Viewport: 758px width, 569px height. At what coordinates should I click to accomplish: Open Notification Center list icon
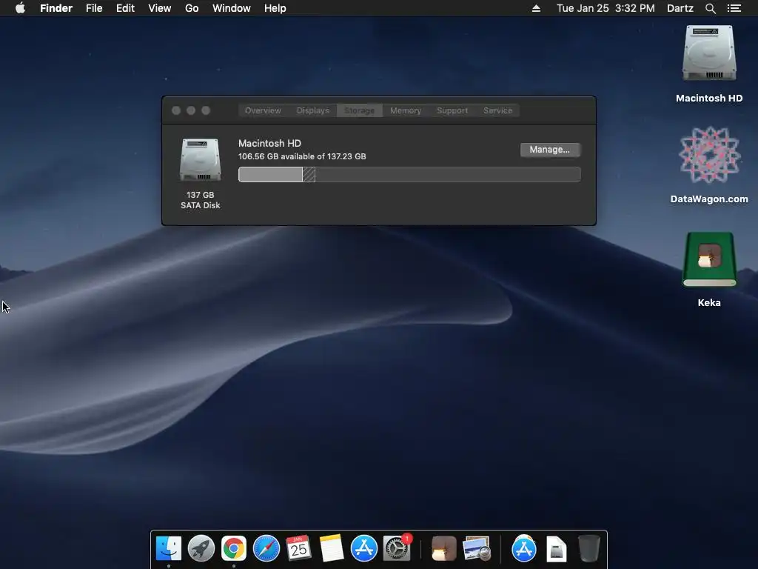coord(734,8)
